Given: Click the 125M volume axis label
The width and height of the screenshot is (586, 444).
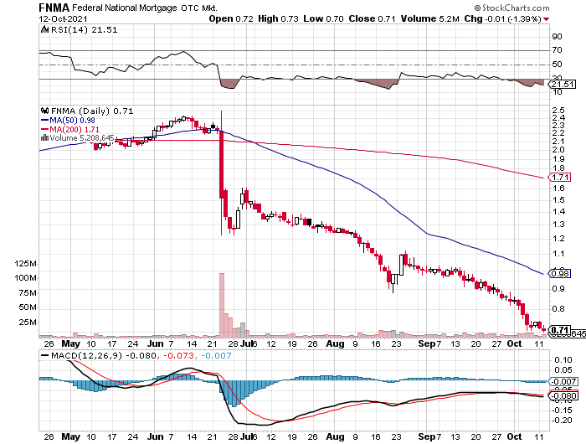Looking at the screenshot, I should point(25,264).
